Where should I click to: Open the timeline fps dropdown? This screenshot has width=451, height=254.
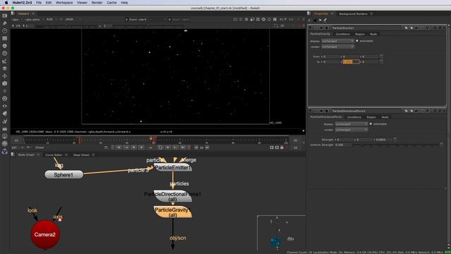[x=17, y=147]
